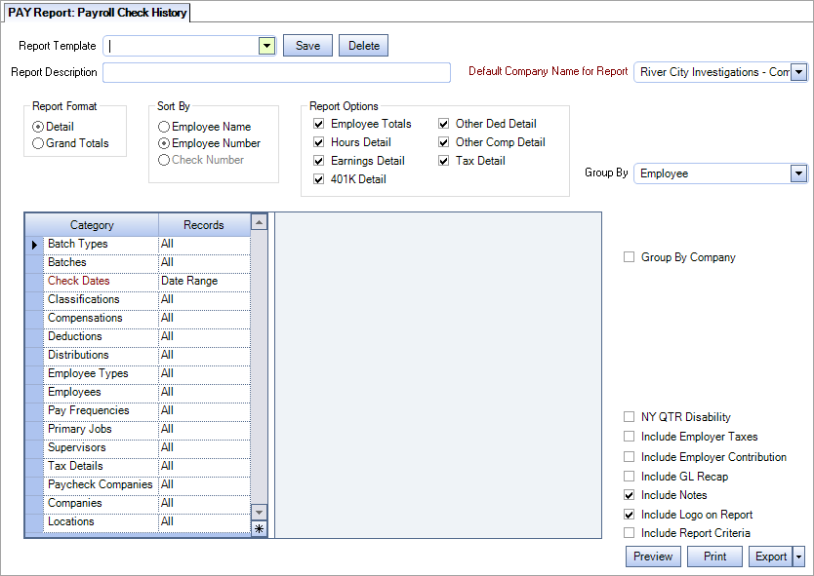Disable the Hours Detail option
Viewport: 814px width, 576px height.
coord(318,142)
